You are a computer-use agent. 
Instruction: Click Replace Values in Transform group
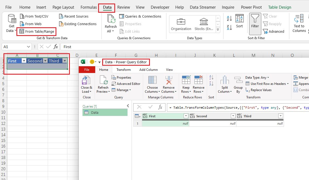click(x=258, y=90)
